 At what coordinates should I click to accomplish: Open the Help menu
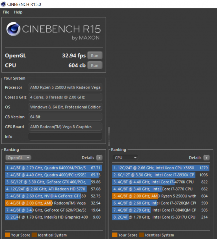click(18, 12)
